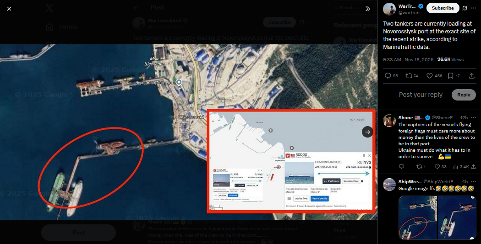Open WarTranslated profile avatar
The height and width of the screenshot is (244, 481).
coord(389,9)
